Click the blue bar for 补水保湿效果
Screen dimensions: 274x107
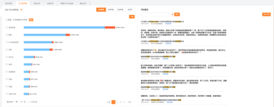[x=38, y=42]
